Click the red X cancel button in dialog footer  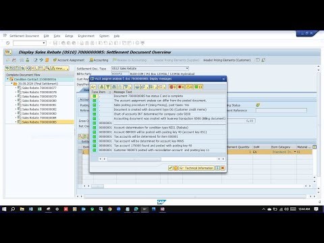coord(223,168)
